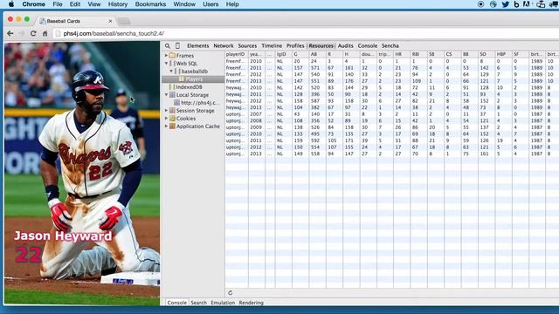Click the SO column header
The image size is (559, 314).
(487, 54)
